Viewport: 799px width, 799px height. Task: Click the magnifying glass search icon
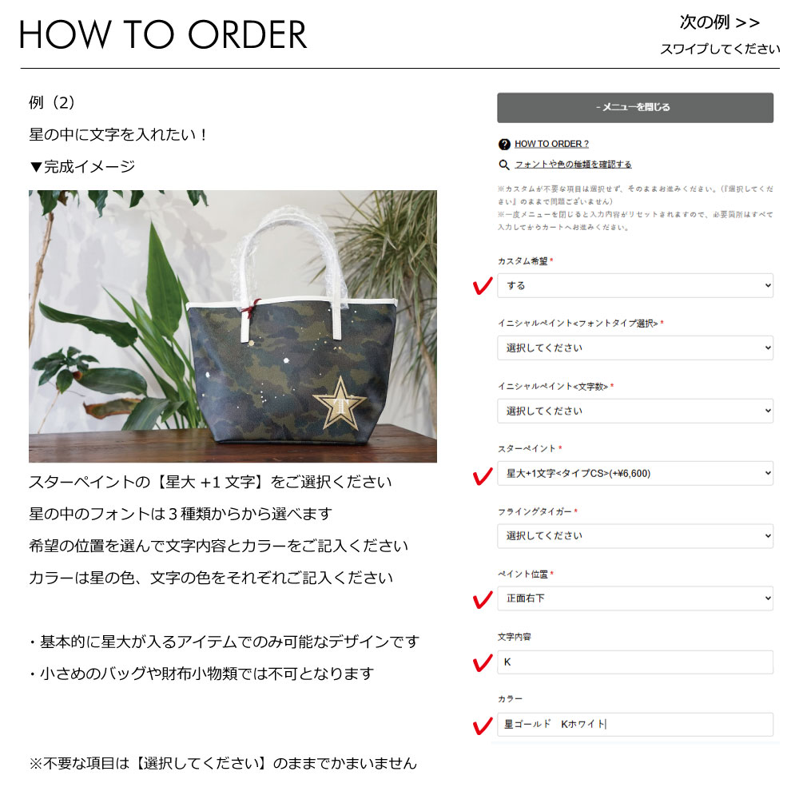(x=503, y=165)
